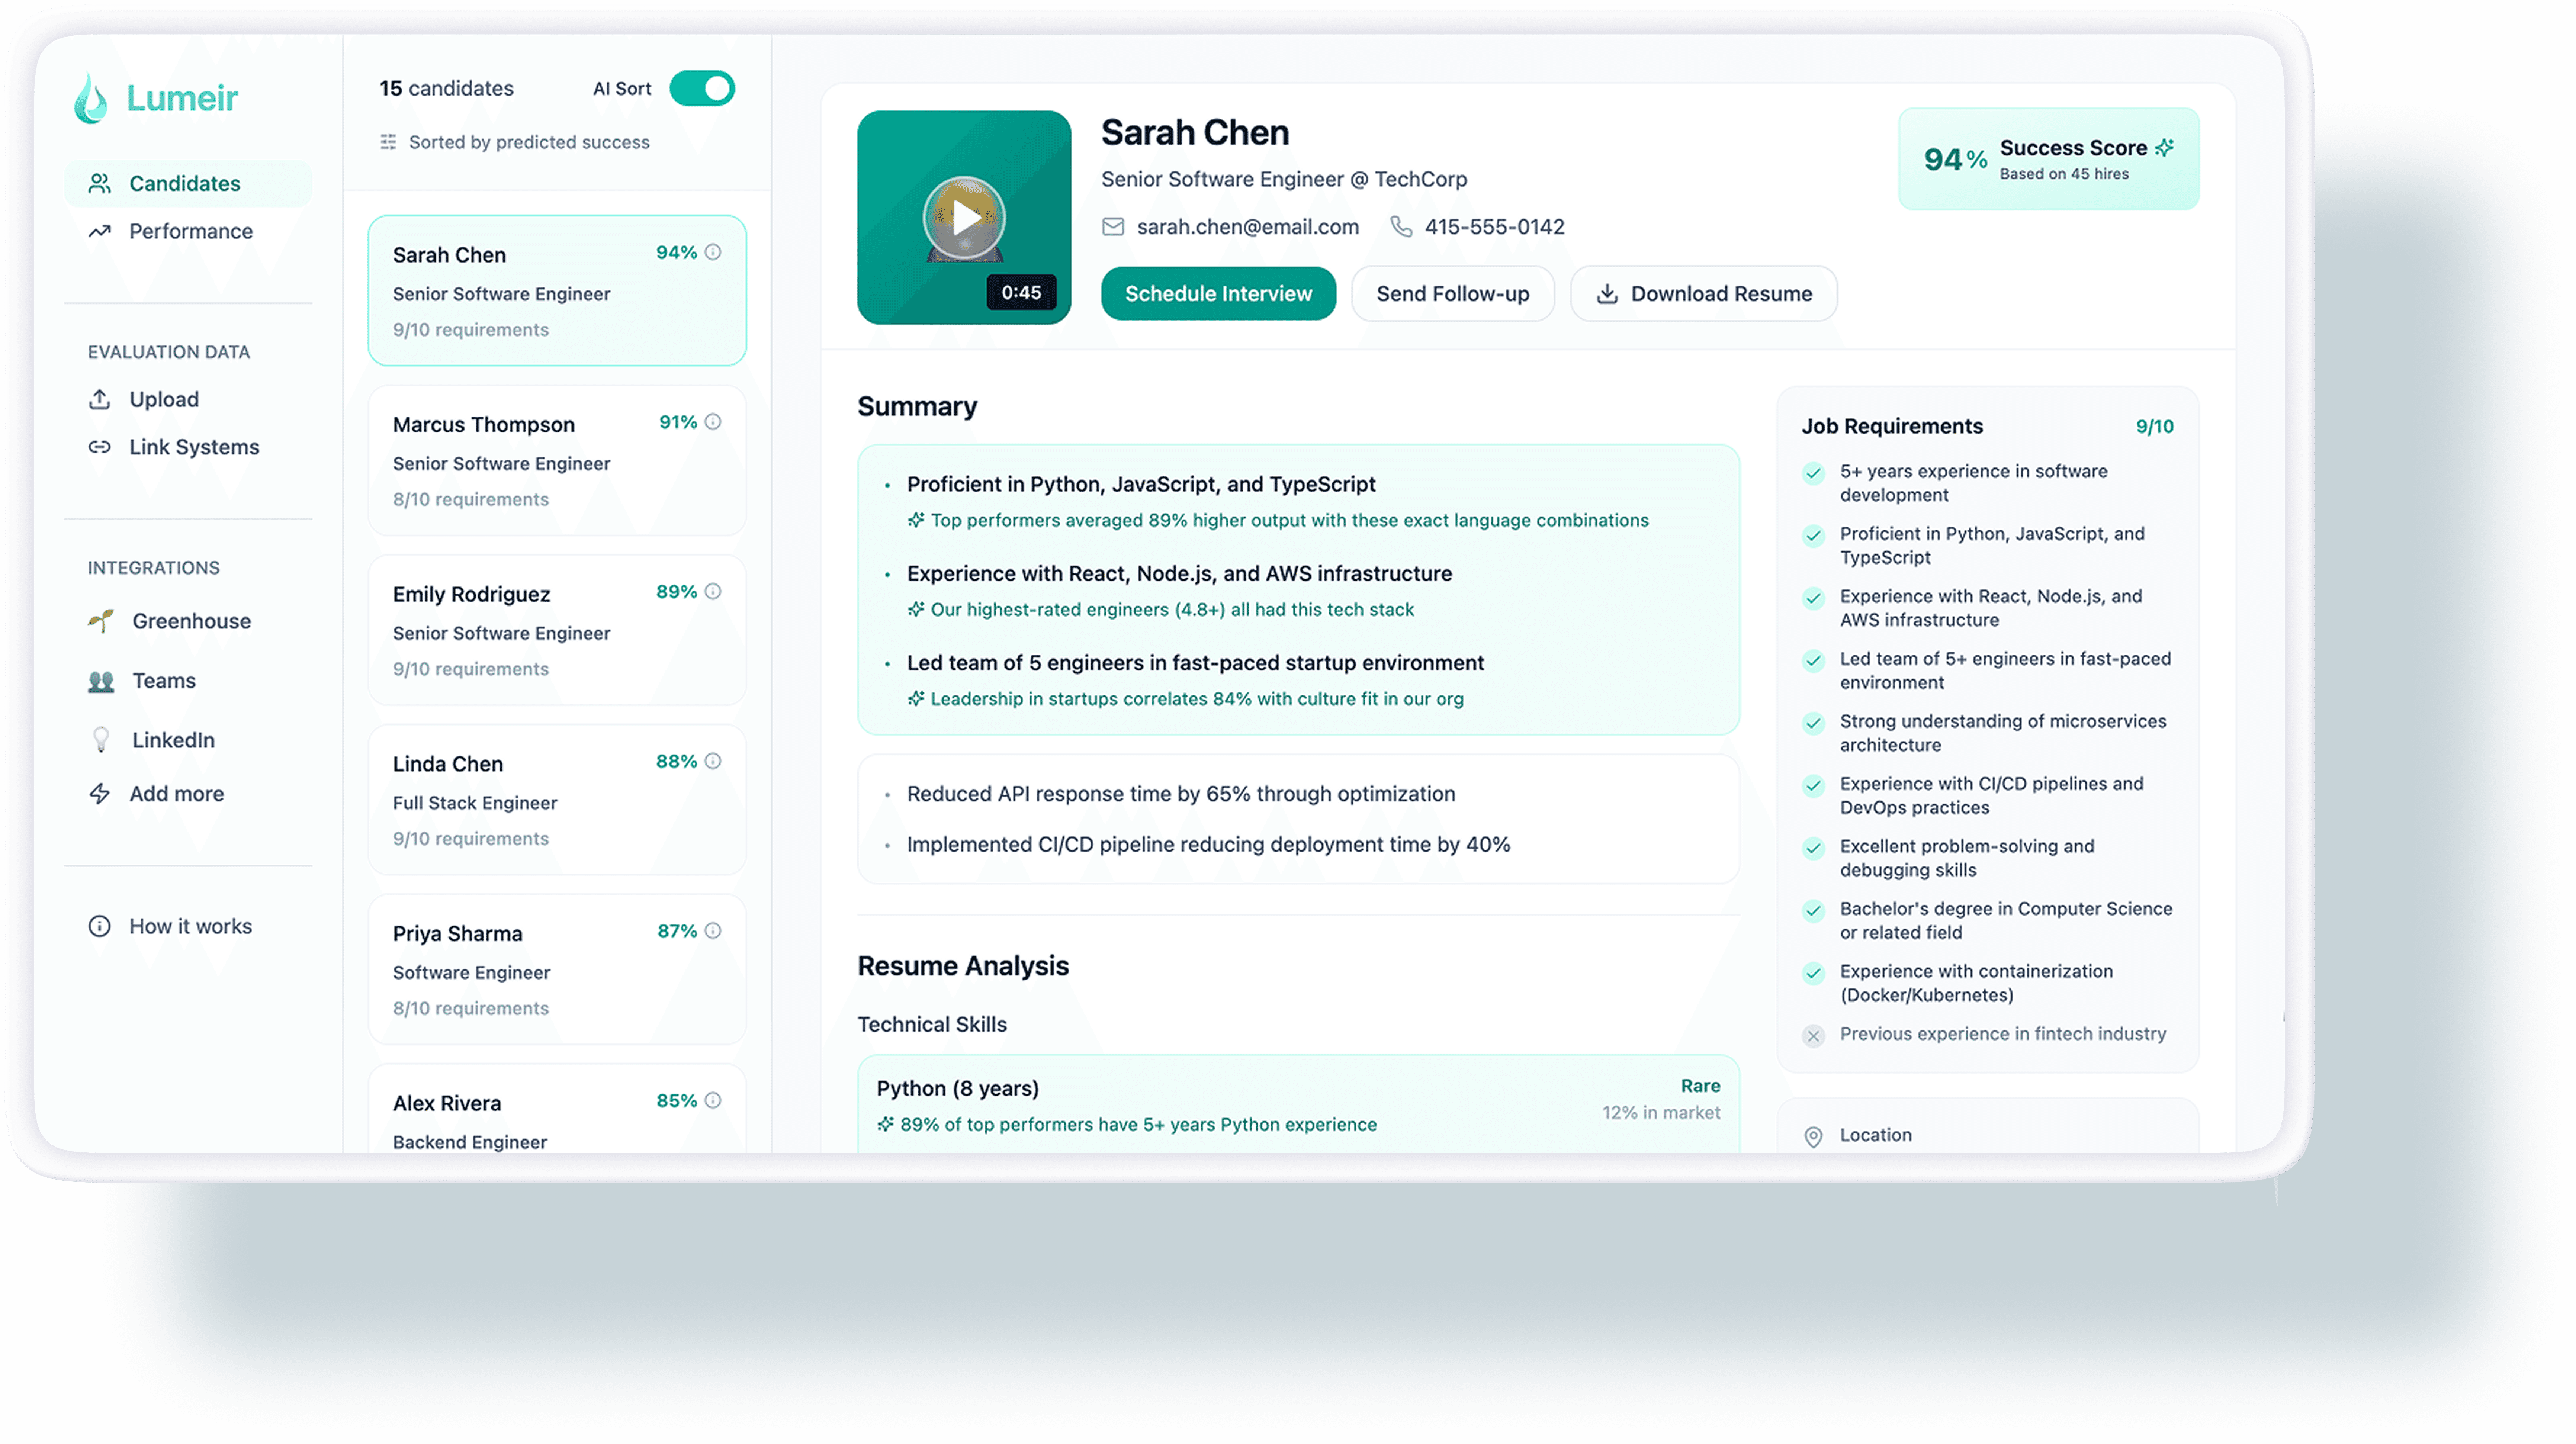Open the LinkedIn integration
Screen dimensions: 2576x1444
[x=173, y=740]
